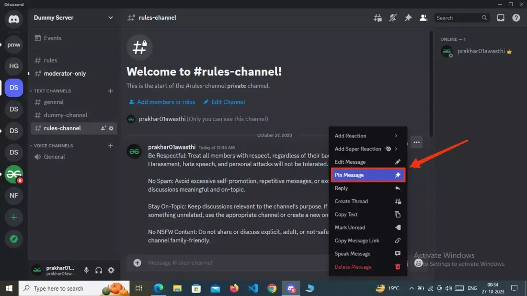Choose Copy Text option
This screenshot has width=527, height=296.
(367, 215)
